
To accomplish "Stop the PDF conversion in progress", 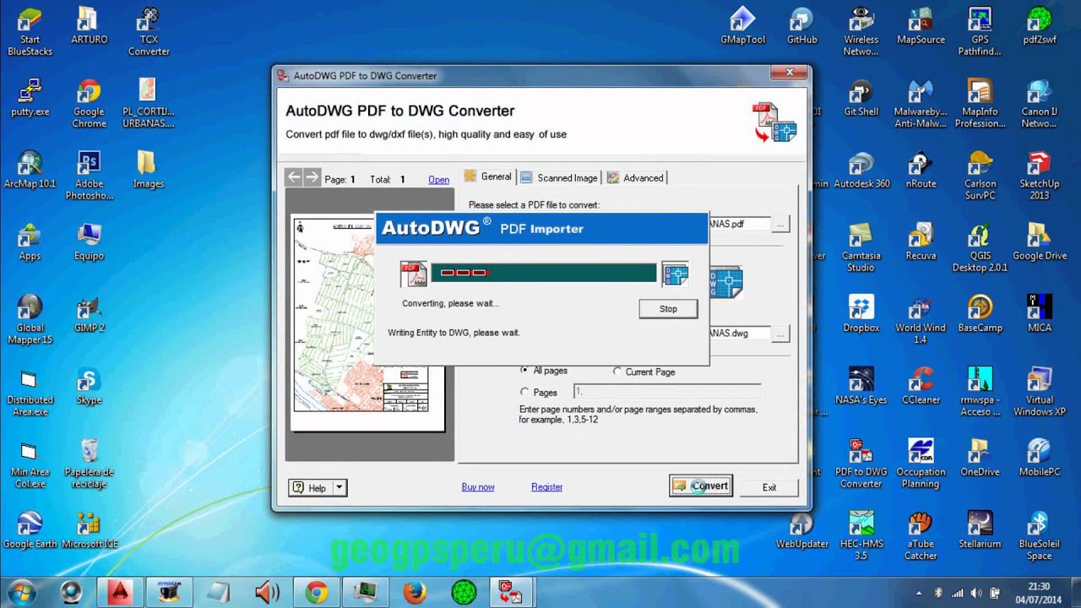I will (668, 309).
